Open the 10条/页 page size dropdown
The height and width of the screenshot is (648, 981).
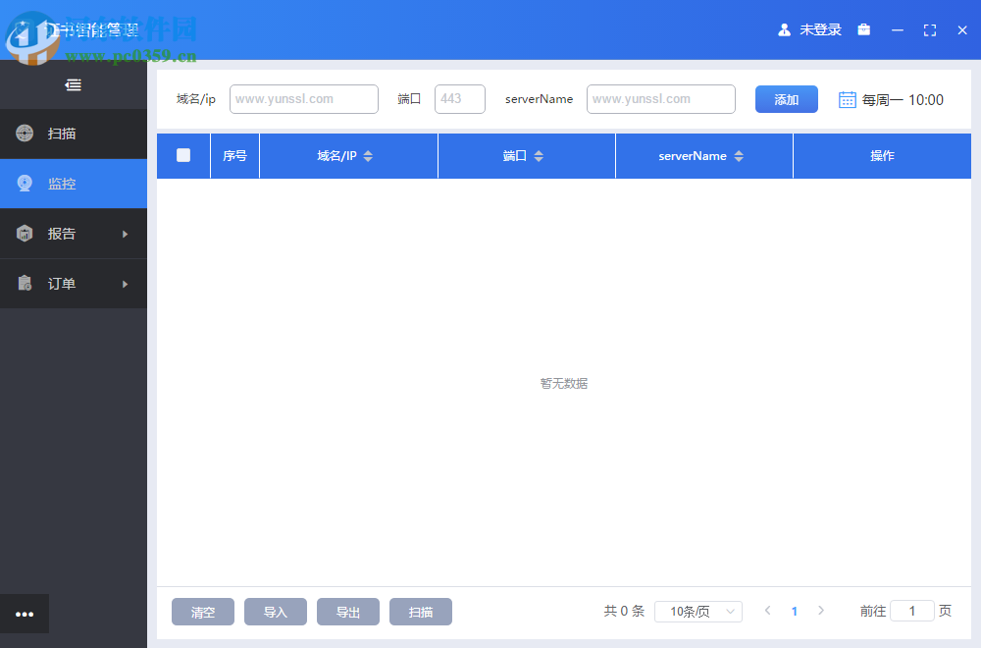pyautogui.click(x=697, y=611)
